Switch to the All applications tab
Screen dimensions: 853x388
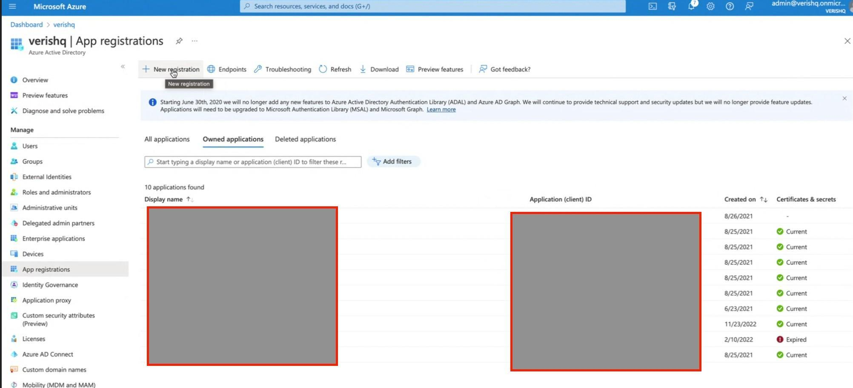[167, 139]
